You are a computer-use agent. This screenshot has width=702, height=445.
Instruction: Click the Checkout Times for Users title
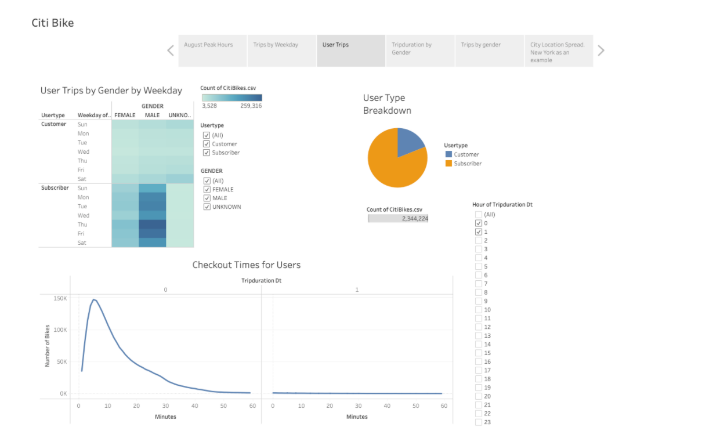(247, 265)
